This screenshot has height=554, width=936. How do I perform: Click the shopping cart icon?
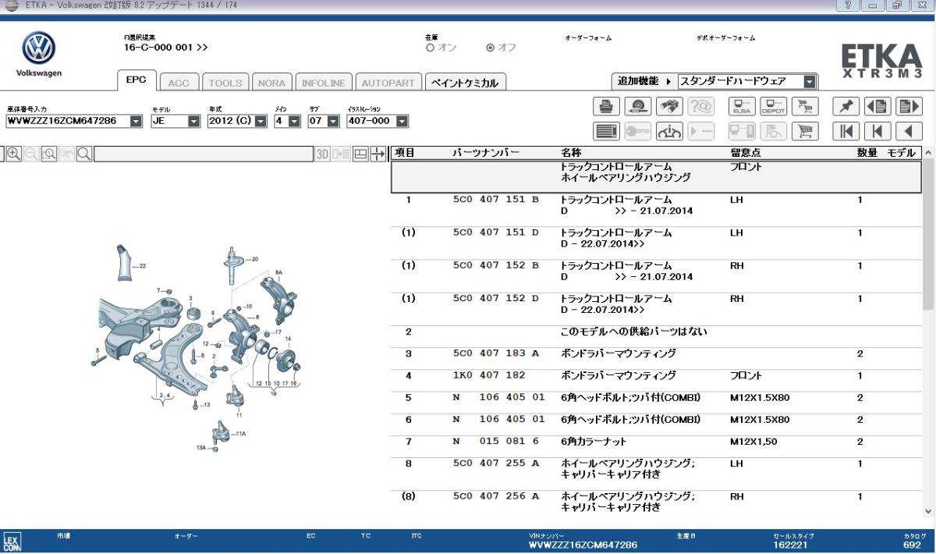(x=805, y=106)
